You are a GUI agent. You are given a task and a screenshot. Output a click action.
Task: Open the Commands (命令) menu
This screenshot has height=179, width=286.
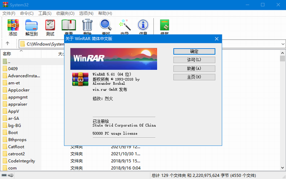(27, 13)
